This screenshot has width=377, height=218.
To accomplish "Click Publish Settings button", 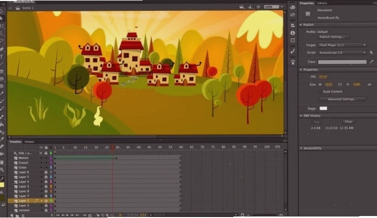I will (334, 37).
